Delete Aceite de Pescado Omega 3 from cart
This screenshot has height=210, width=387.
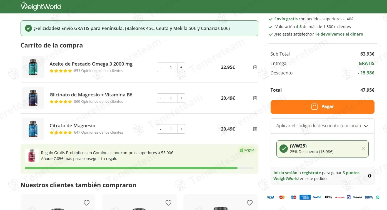click(x=255, y=67)
